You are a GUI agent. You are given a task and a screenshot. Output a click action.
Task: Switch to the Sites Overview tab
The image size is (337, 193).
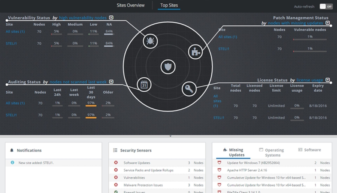[x=130, y=5]
